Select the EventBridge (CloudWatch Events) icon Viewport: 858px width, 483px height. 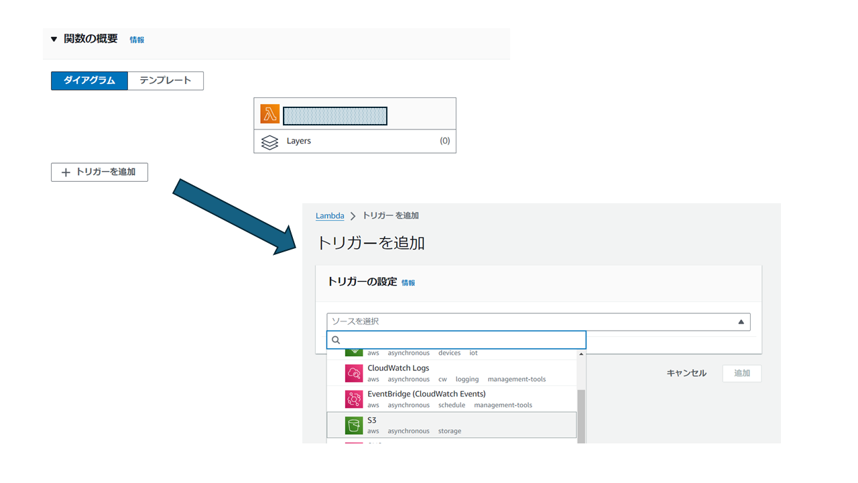[x=355, y=398]
